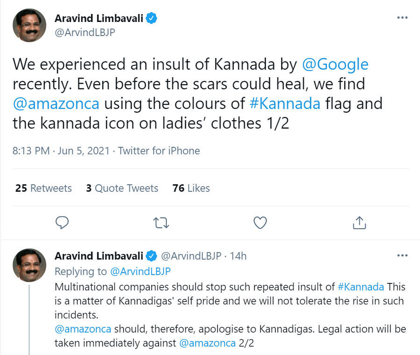This screenshot has height=355, width=420.
Task: Like the tweet with heart icon
Action: click(260, 223)
